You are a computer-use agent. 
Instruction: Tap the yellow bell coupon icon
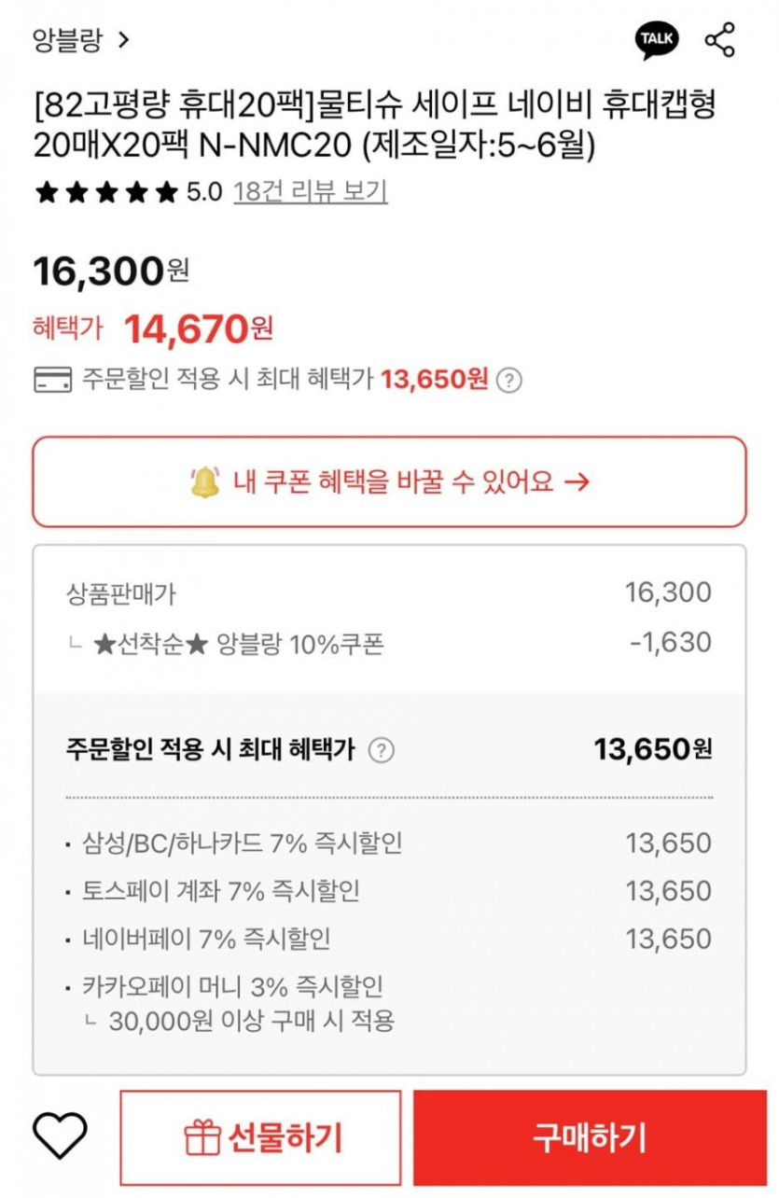[205, 481]
